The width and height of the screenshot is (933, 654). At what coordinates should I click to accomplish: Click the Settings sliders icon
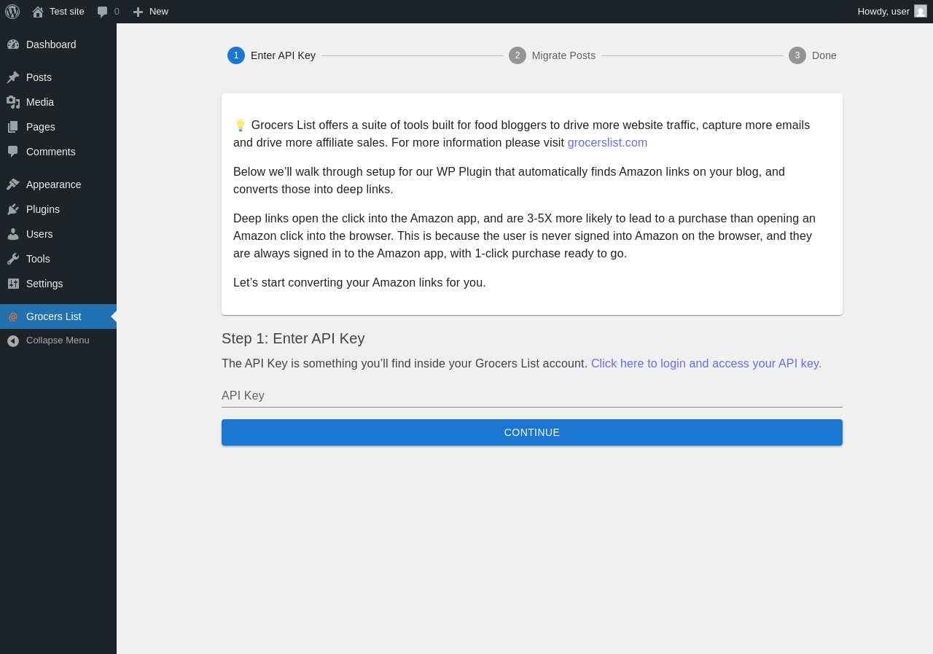tap(13, 284)
